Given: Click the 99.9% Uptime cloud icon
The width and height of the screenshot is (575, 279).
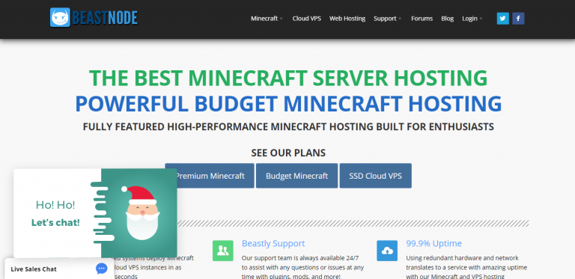Looking at the screenshot, I should [x=387, y=251].
